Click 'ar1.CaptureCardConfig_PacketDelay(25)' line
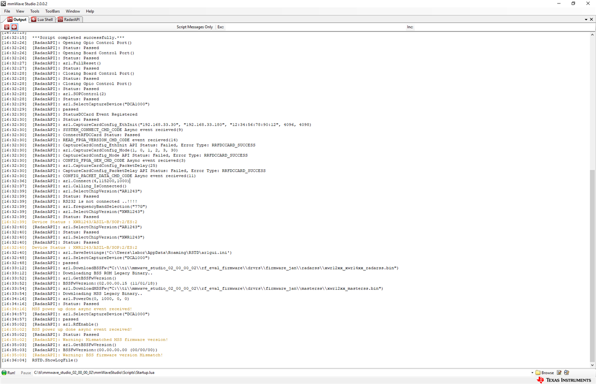The width and height of the screenshot is (596, 384). click(110, 165)
